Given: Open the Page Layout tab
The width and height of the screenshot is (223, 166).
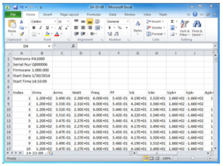Looking at the screenshot, I should pyautogui.click(x=69, y=14).
